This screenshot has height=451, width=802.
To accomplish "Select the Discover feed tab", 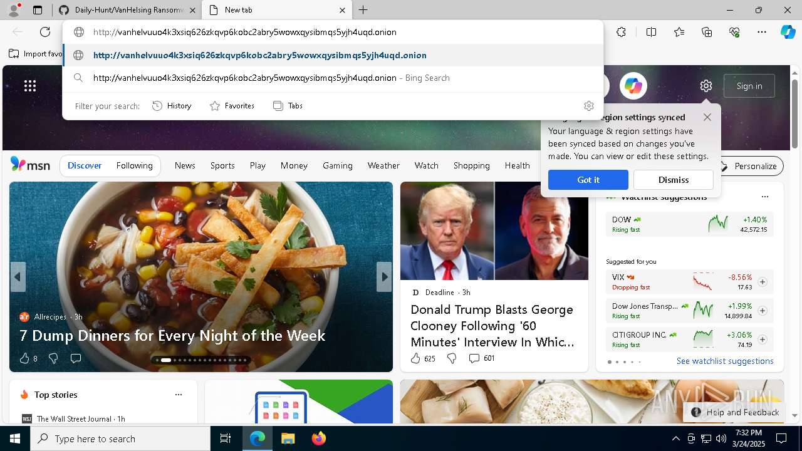I will pos(85,165).
